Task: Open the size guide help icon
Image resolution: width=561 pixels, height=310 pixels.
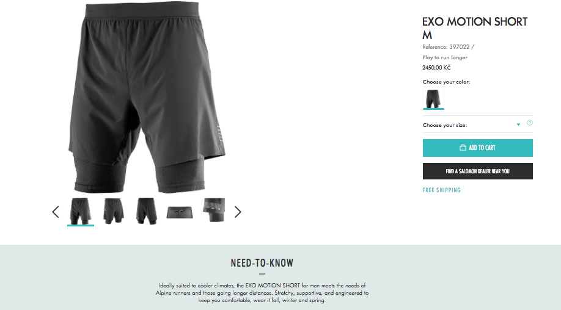Action: (529, 123)
